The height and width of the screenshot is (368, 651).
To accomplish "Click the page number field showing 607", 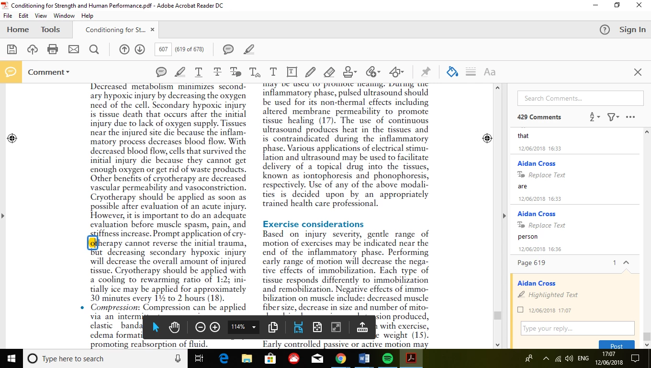I will 163,49.
